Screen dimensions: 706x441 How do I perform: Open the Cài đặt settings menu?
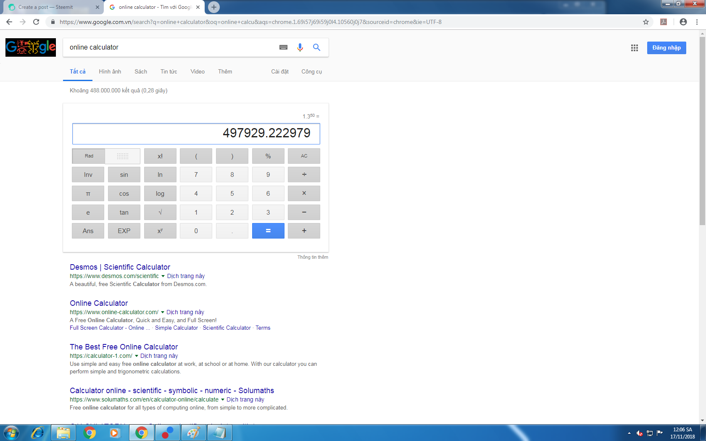pyautogui.click(x=280, y=72)
